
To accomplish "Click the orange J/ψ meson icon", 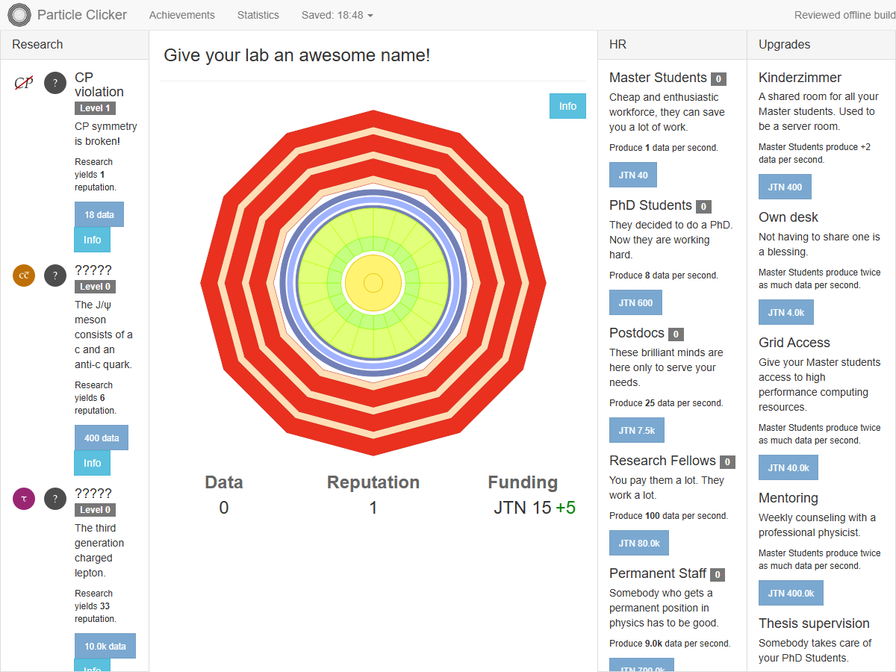I will pos(24,276).
